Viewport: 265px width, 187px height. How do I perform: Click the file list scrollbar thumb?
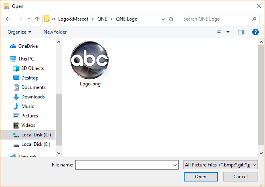[x=261, y=95]
